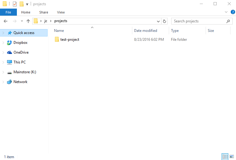
Task: Open the File menu tab
Action: pos(8,12)
